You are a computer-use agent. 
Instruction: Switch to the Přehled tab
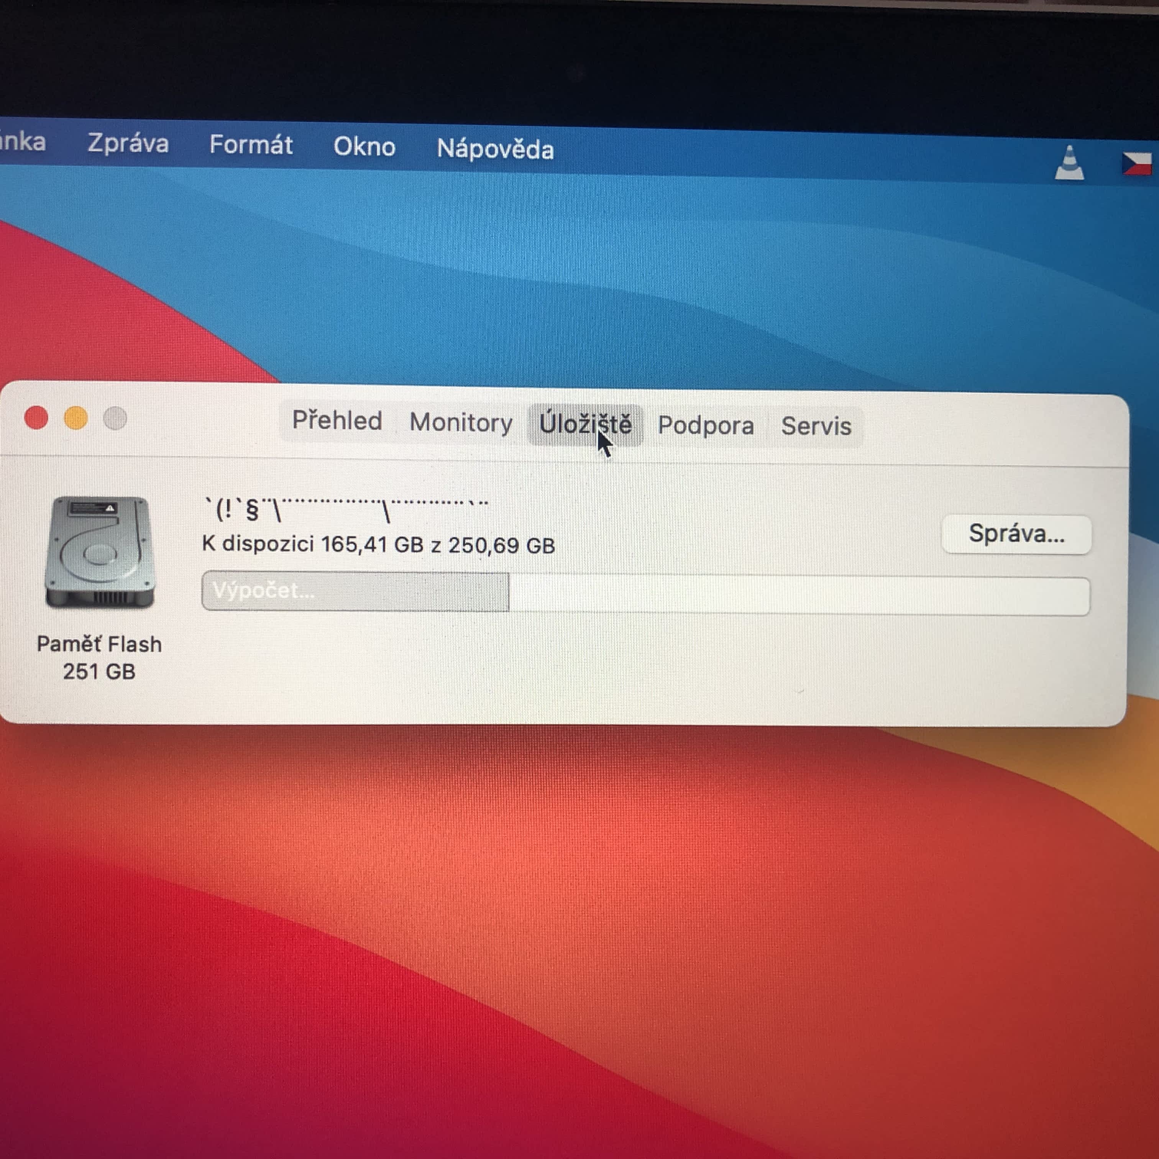coord(337,420)
